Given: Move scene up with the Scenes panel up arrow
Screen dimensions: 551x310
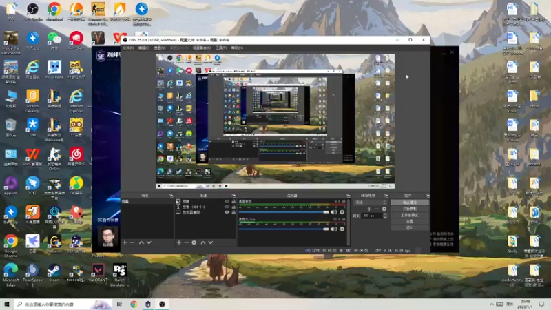Looking at the screenshot, I should coord(141,242).
